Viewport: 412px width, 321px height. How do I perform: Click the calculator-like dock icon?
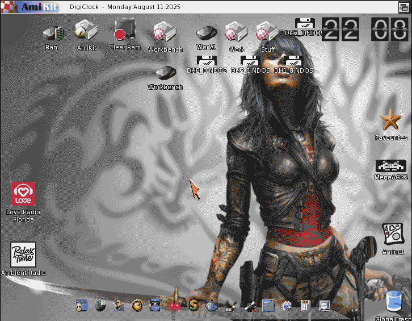(x=305, y=306)
